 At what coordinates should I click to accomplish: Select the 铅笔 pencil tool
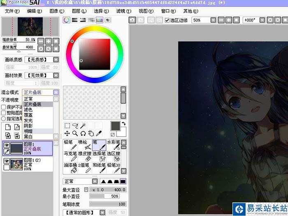point(70,145)
